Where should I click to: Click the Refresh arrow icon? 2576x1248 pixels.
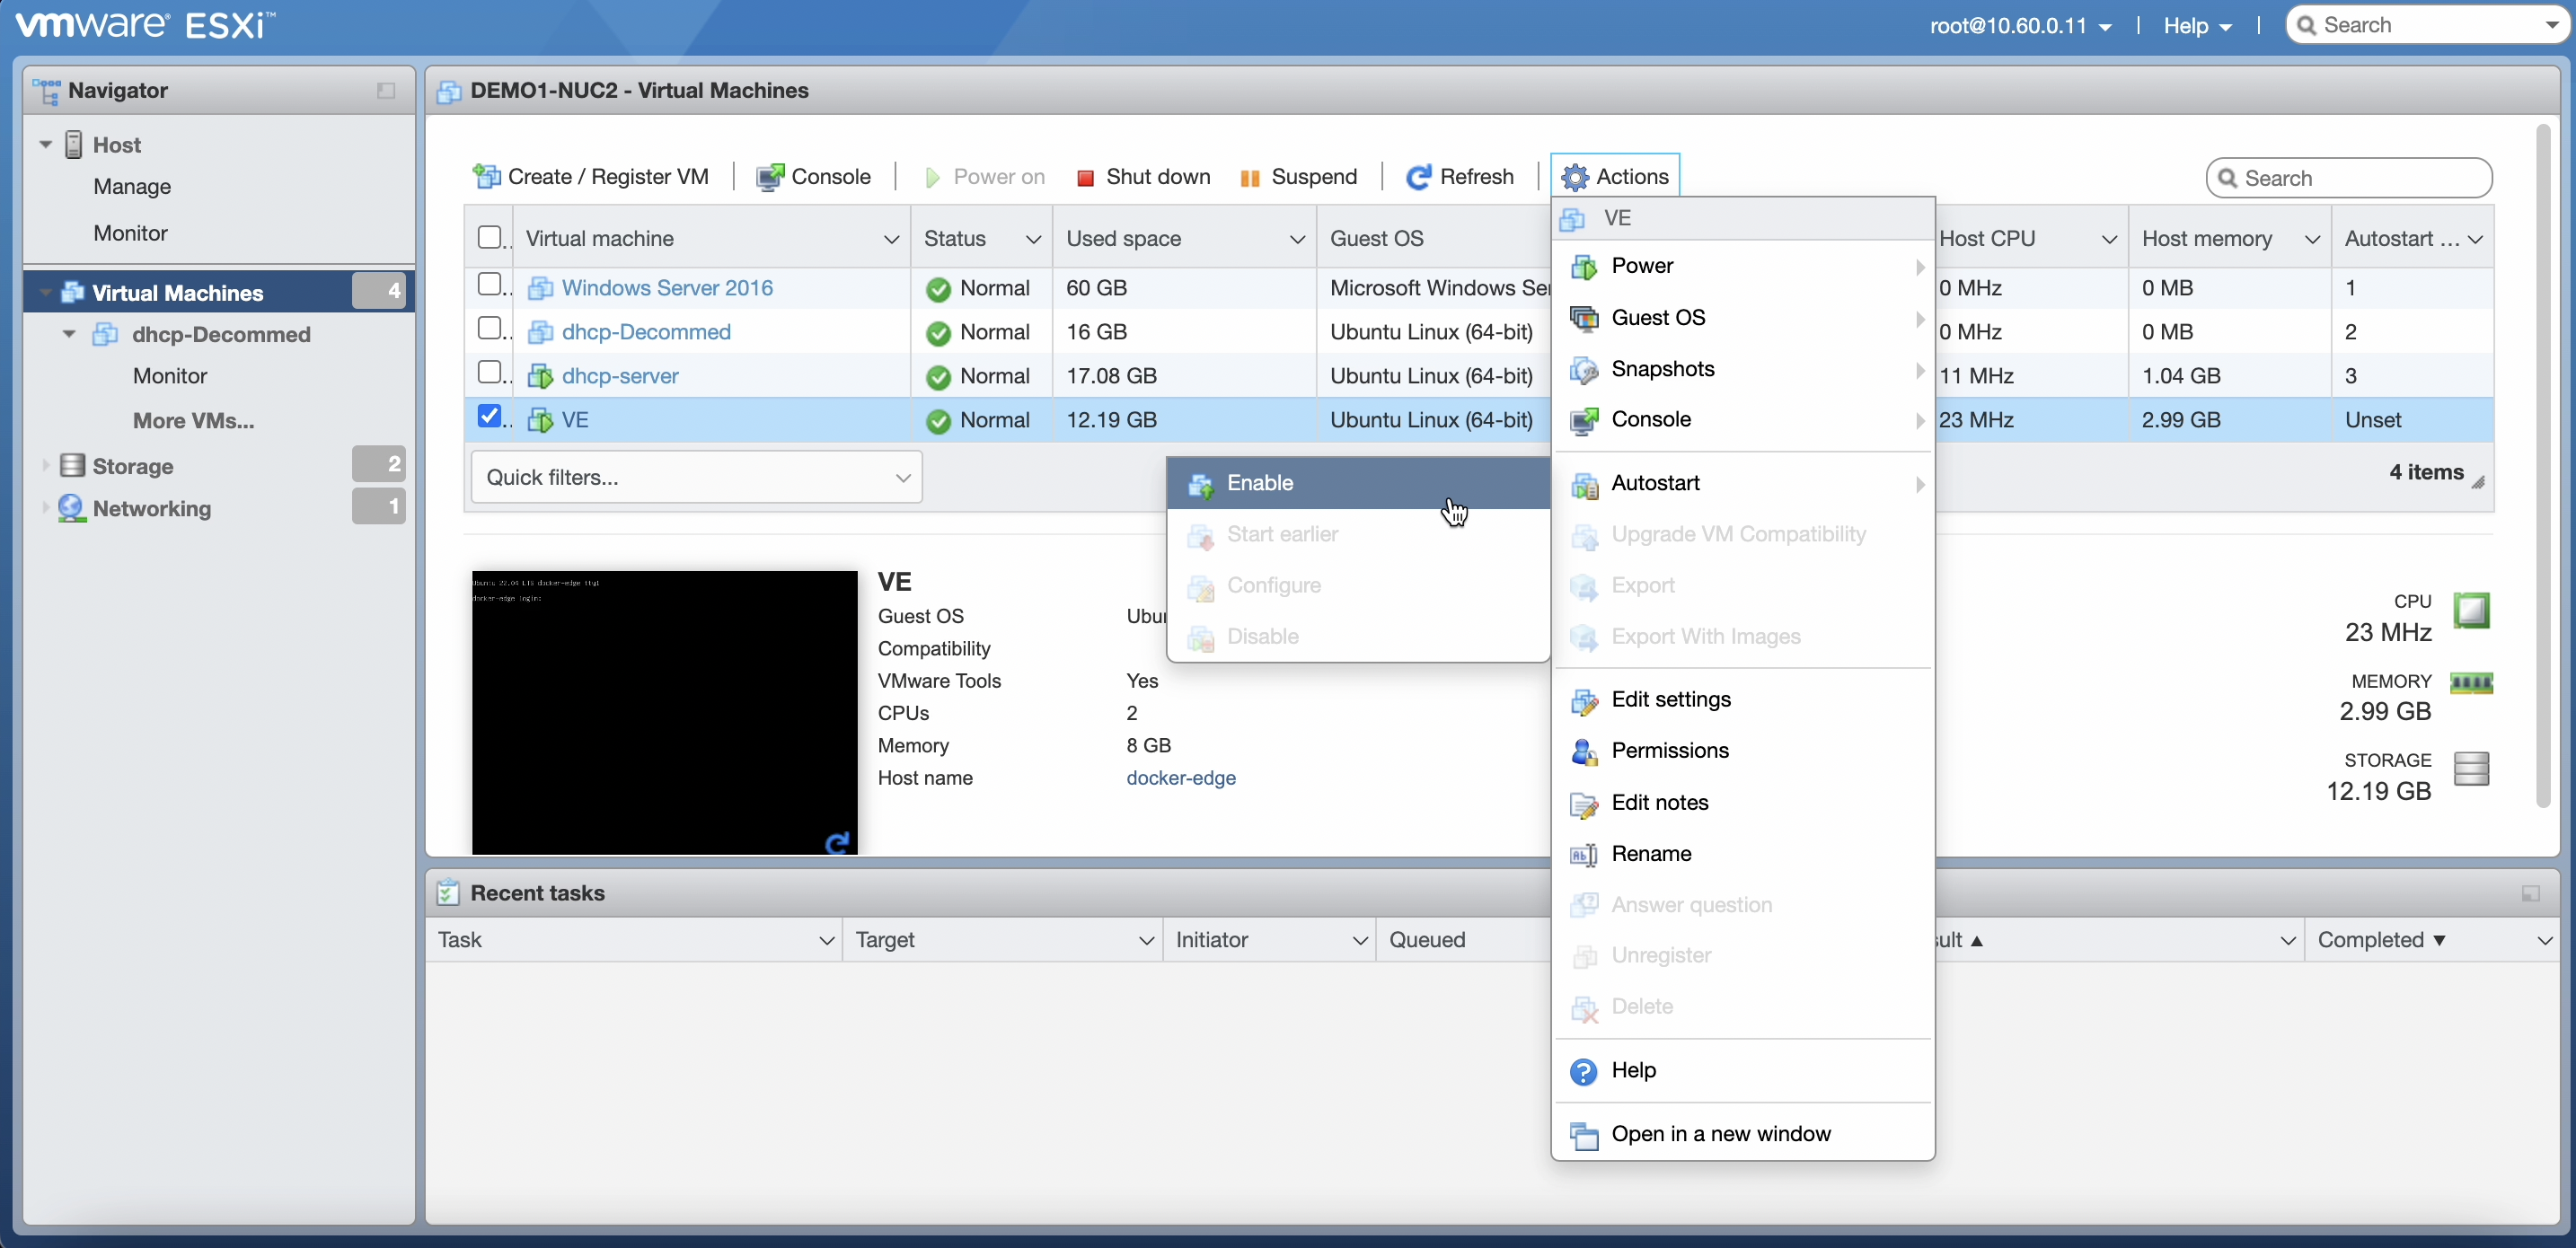(1418, 177)
